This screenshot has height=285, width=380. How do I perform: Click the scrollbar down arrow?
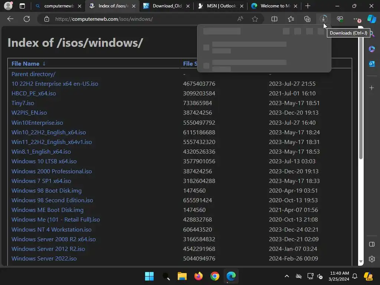click(361, 261)
